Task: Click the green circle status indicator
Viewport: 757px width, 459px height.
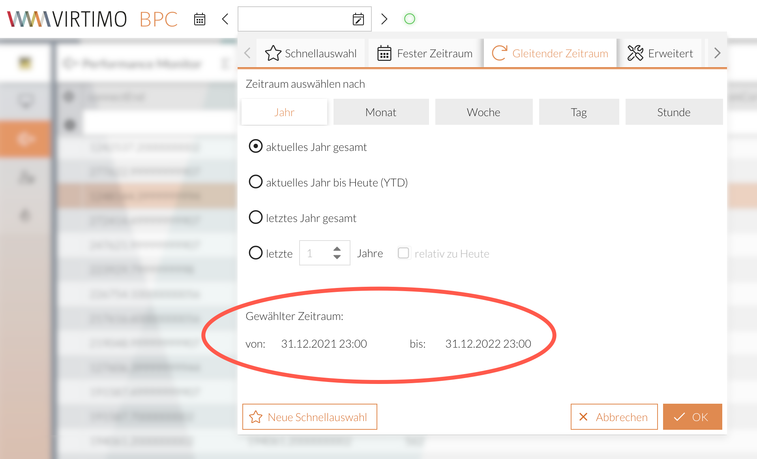Action: coord(410,19)
